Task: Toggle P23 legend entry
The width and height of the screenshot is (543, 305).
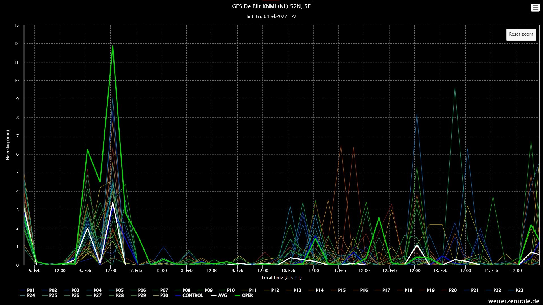Action: 519,290
